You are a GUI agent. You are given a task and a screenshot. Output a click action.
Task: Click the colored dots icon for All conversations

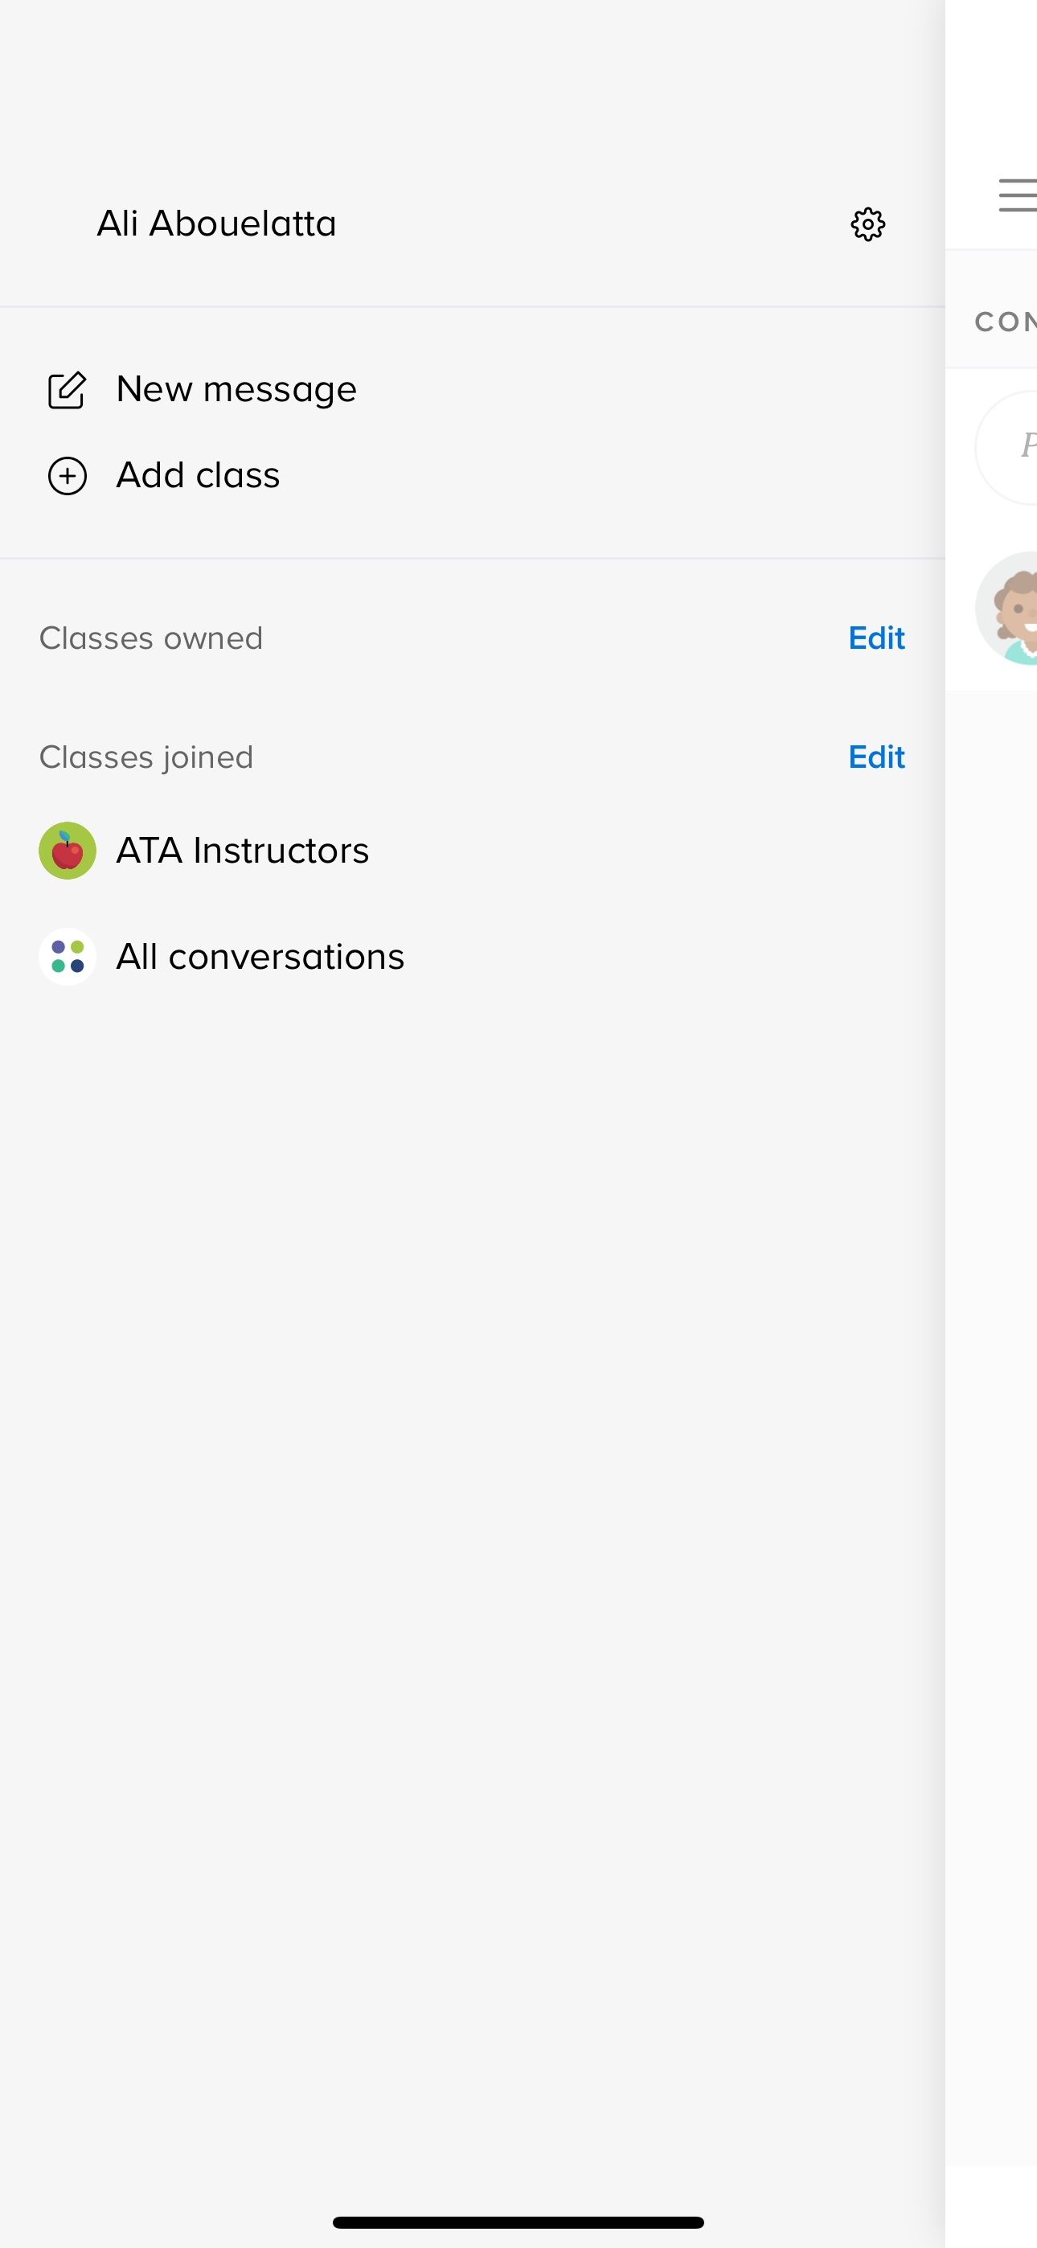(68, 956)
